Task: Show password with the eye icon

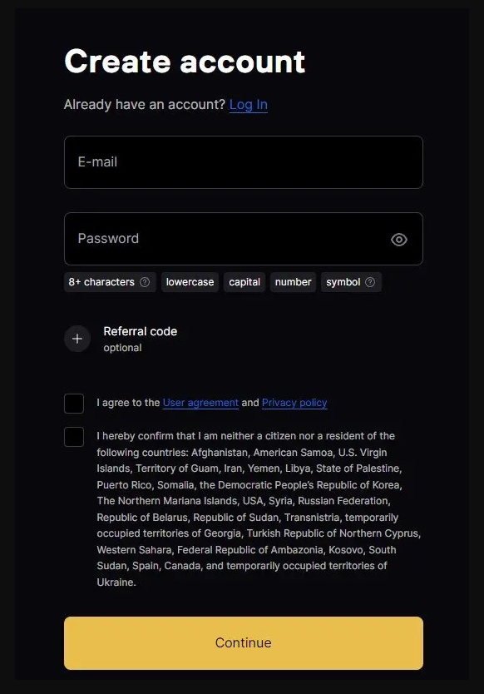Action: [398, 240]
